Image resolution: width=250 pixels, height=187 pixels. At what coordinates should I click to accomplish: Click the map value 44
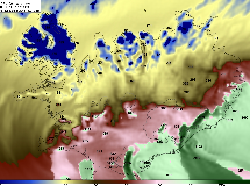(73, 90)
